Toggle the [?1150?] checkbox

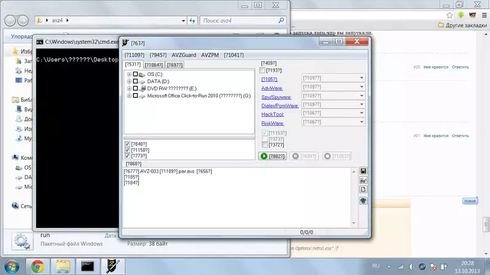[127, 150]
